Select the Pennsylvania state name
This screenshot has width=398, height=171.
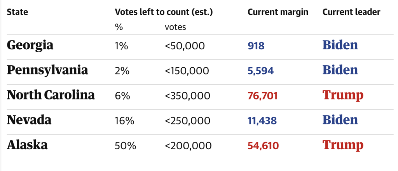pyautogui.click(x=47, y=70)
